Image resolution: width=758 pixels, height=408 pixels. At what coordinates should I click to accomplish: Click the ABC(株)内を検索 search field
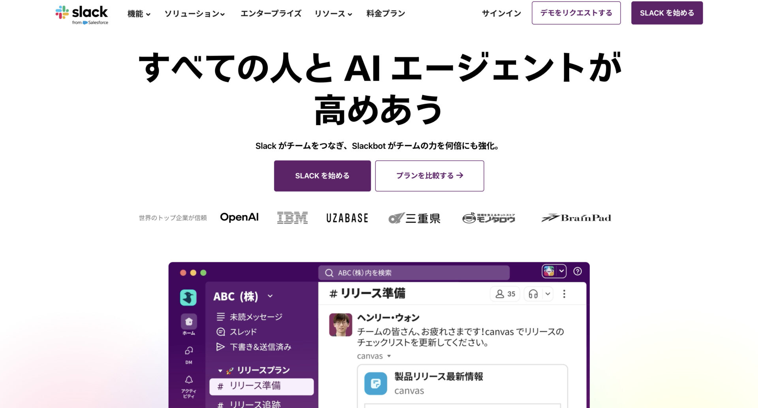tap(414, 273)
